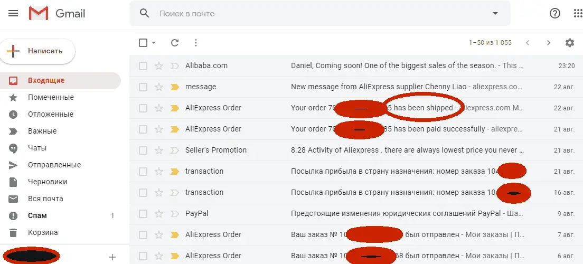
Task: Select Seller's Promotion email checkbox
Action: pyautogui.click(x=143, y=150)
